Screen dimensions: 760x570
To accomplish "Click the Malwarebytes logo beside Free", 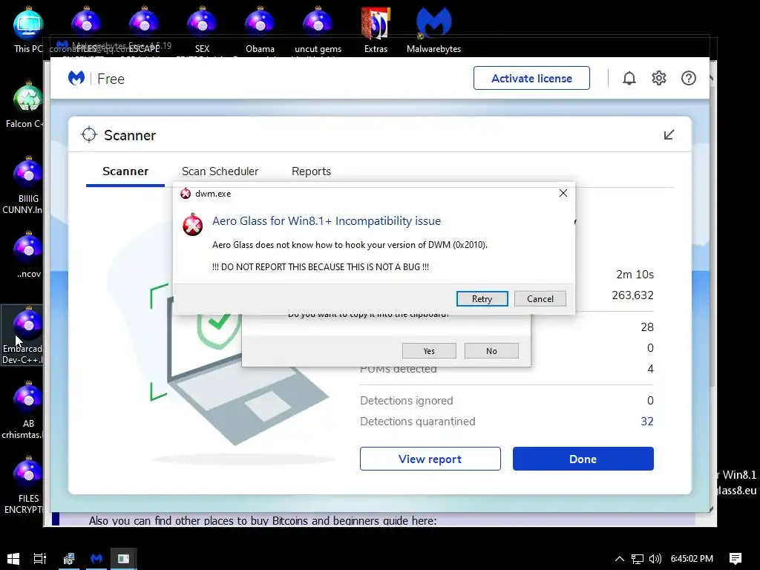I will [x=76, y=78].
